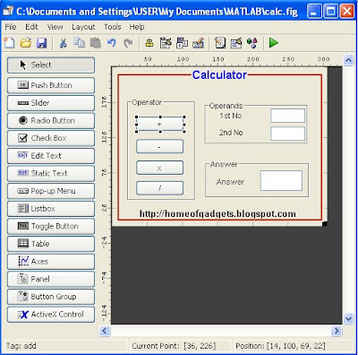Undo the last action

point(112,43)
